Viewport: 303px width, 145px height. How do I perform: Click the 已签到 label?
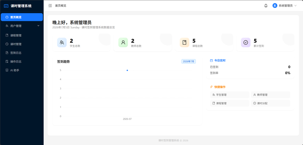pos(214,67)
